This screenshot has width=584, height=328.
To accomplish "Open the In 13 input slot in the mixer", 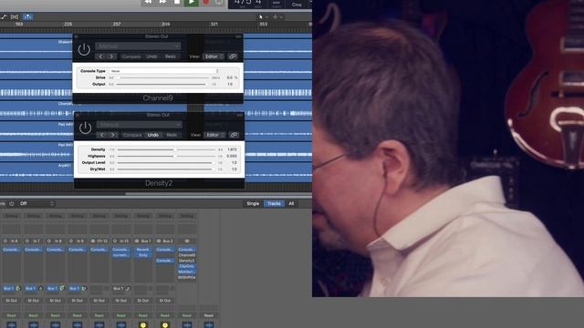I will pyautogui.click(x=124, y=241).
